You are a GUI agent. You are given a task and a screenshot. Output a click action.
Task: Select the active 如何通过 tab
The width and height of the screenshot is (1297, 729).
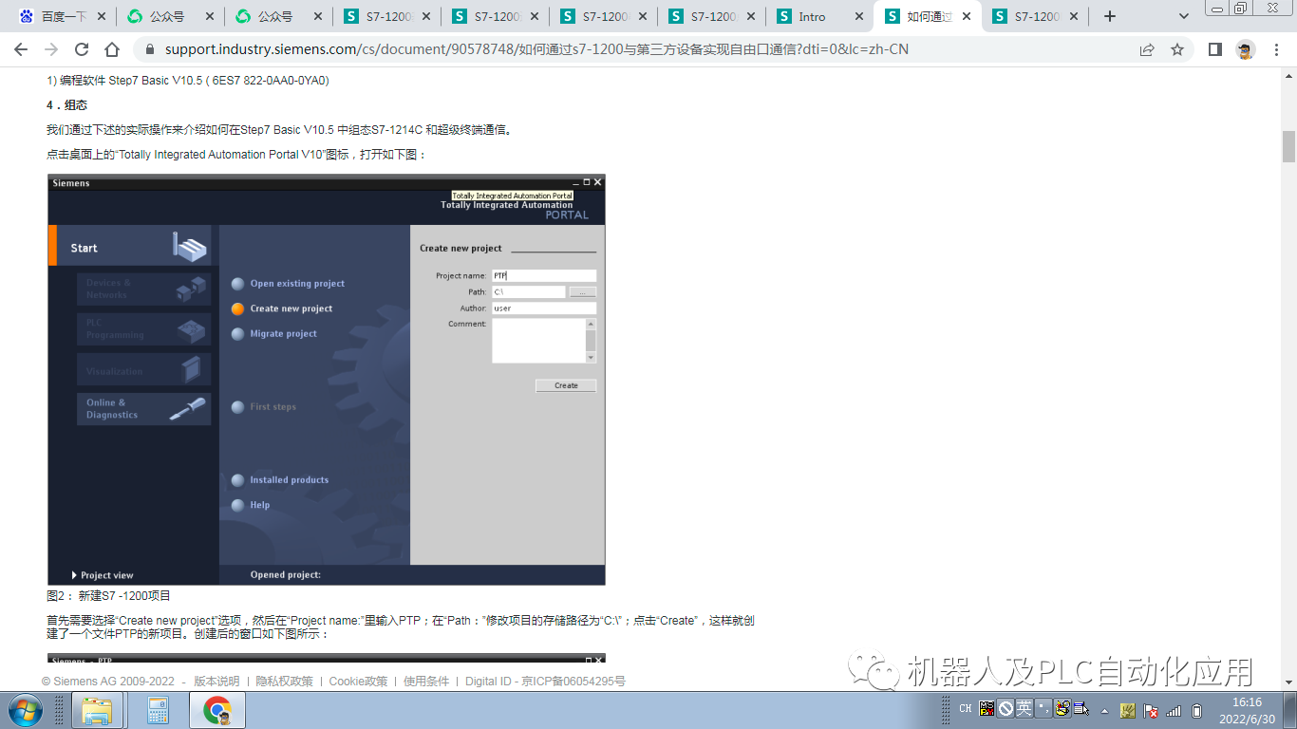(x=929, y=16)
